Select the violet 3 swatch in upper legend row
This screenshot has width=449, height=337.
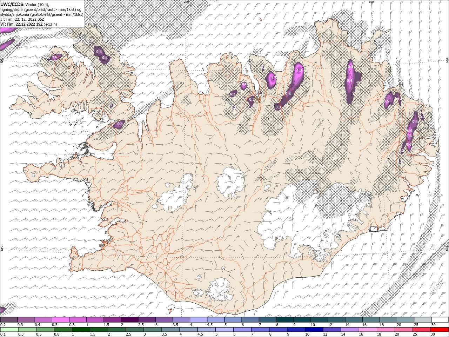[x=164, y=320]
